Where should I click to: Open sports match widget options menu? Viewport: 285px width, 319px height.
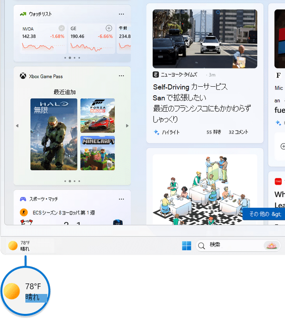(121, 199)
